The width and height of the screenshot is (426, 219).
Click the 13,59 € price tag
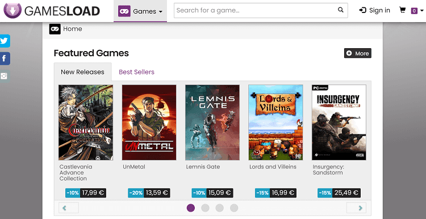click(157, 193)
